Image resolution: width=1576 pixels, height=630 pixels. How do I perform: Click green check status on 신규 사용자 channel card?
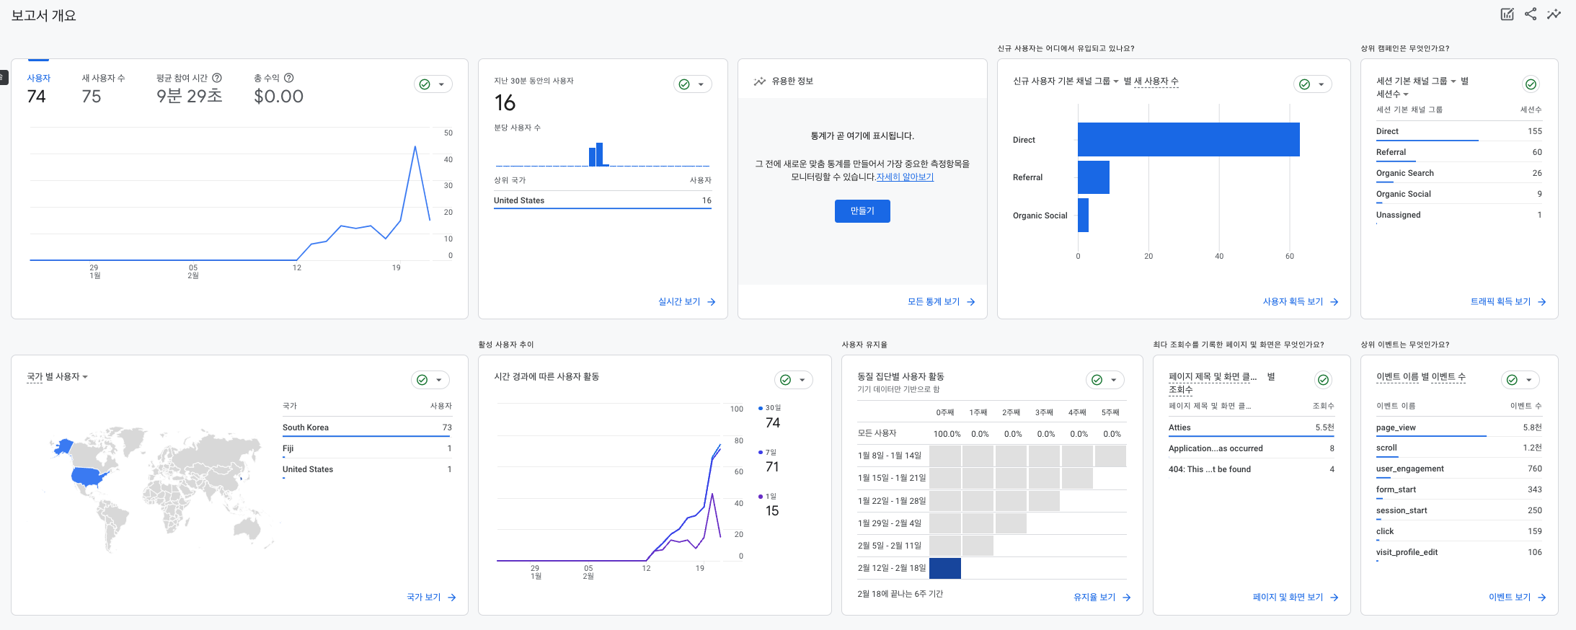1304,84
